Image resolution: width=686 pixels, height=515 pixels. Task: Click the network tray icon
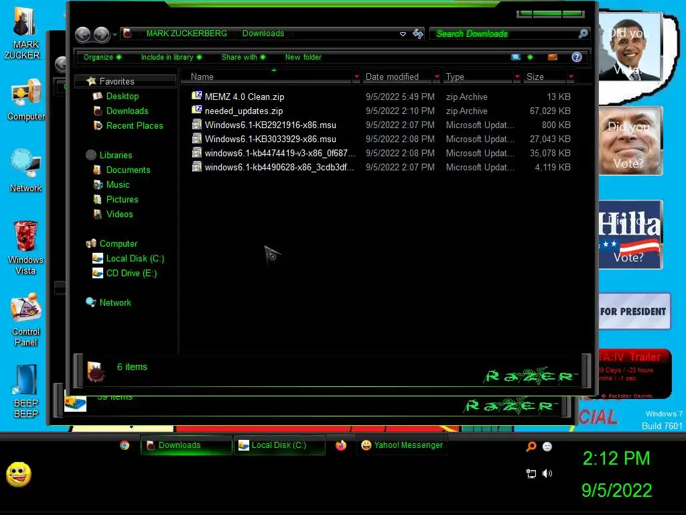531,473
